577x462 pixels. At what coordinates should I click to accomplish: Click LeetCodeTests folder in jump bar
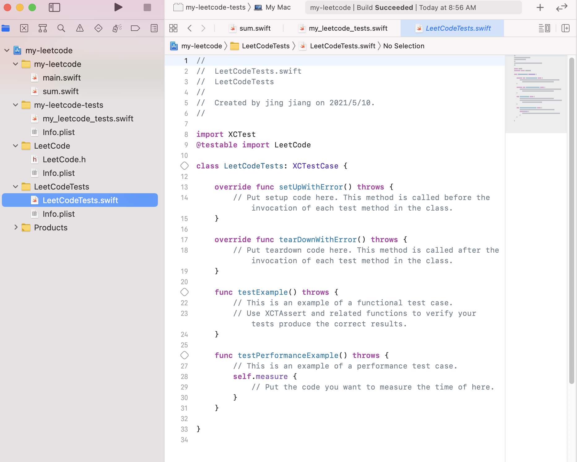coord(260,46)
